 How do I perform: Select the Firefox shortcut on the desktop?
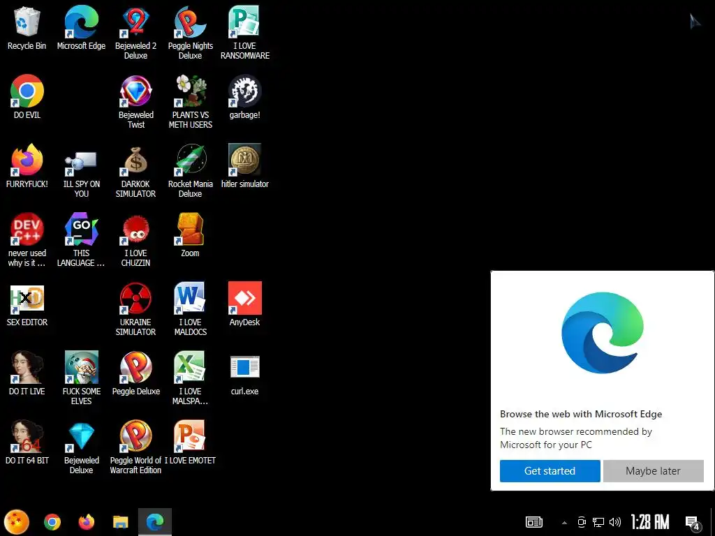[x=27, y=166]
